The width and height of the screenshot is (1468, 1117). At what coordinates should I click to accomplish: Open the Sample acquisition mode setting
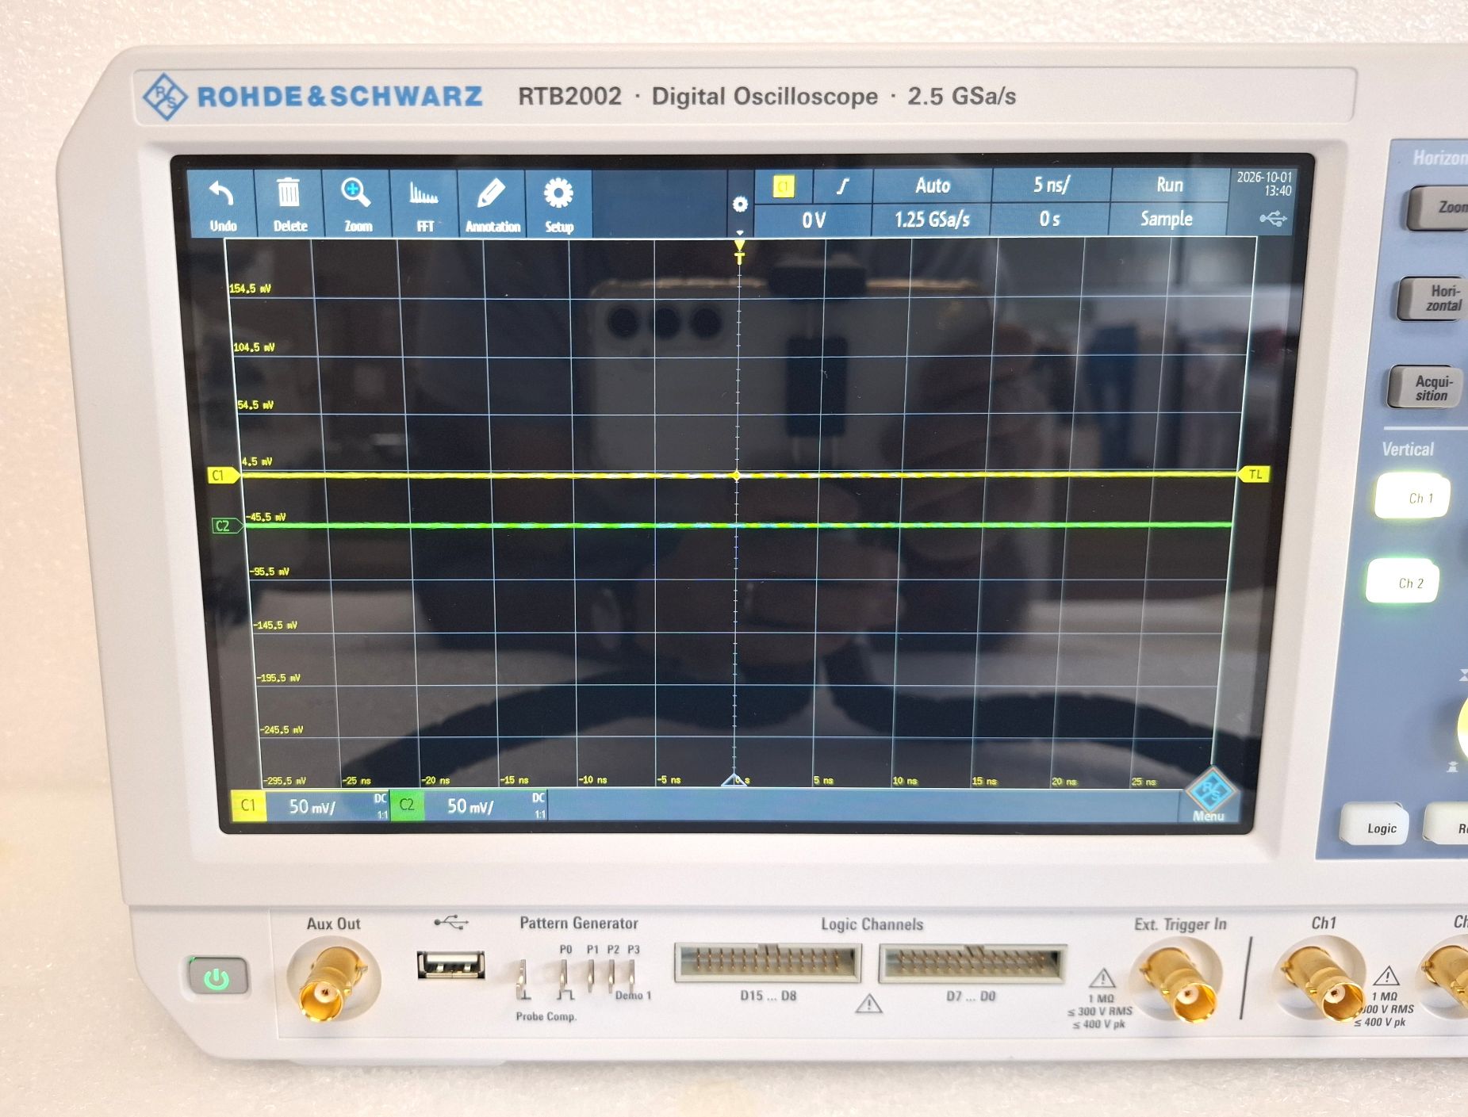[x=1167, y=219]
